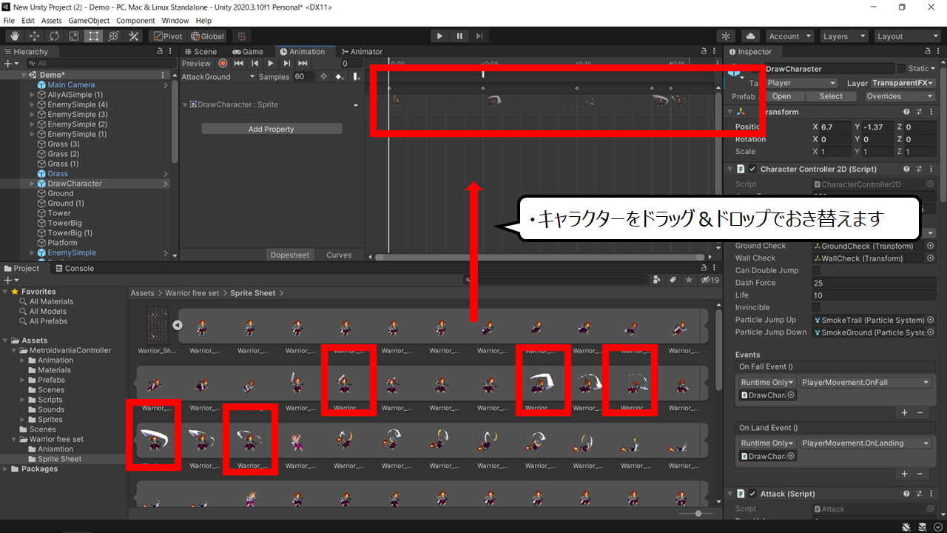The width and height of the screenshot is (947, 533).
Task: Enable Invincible checkbox
Action: point(816,307)
